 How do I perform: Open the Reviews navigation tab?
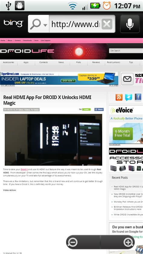coord(96,62)
